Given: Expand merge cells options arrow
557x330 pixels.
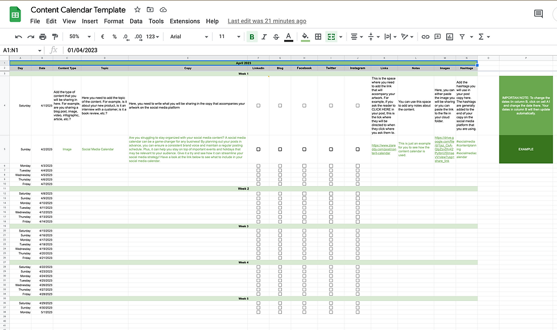Looking at the screenshot, I should 340,36.
